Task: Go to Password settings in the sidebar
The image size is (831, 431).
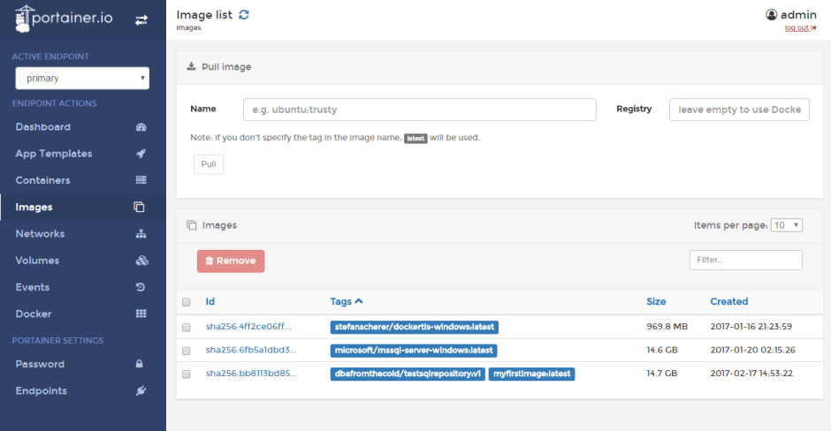Action: click(x=40, y=364)
